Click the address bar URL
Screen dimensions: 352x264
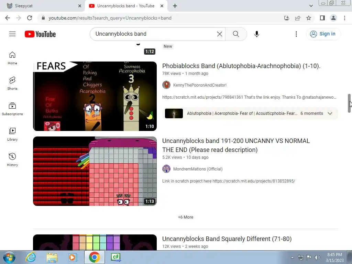110,18
